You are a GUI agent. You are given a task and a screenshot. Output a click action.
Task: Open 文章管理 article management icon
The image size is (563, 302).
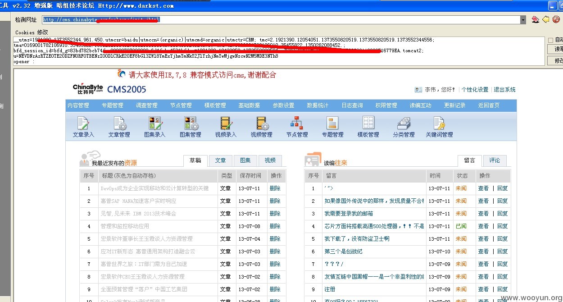[x=119, y=127]
